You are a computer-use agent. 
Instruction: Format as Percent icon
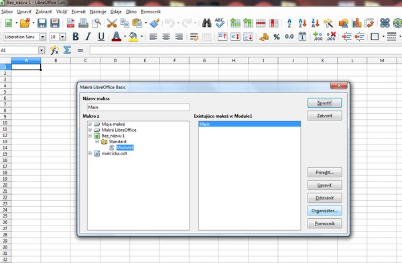point(276,37)
